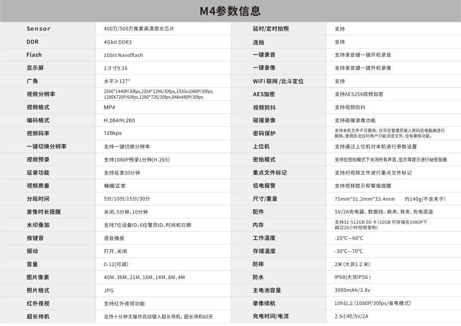Select the 'Flash' row label
This screenshot has width=461, height=326.
tap(34, 55)
